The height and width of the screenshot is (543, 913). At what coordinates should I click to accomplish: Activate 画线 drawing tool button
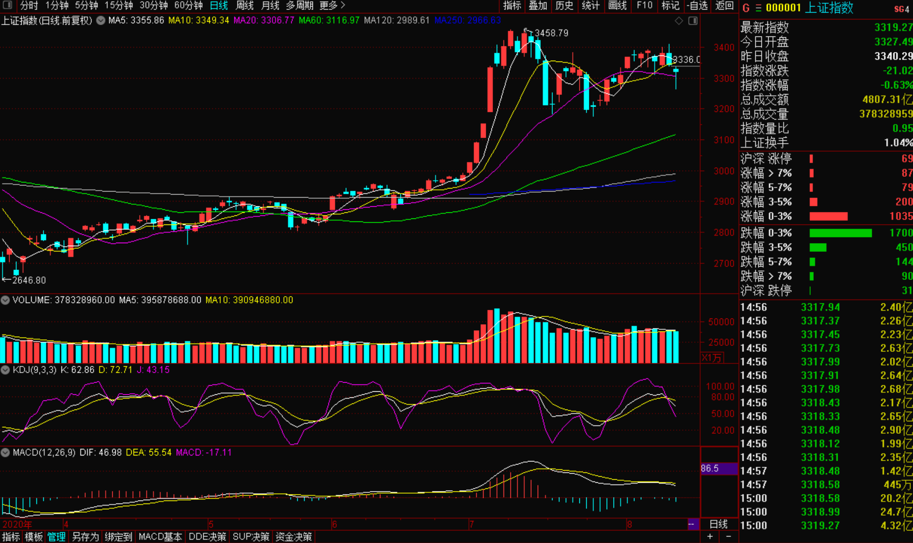[617, 6]
